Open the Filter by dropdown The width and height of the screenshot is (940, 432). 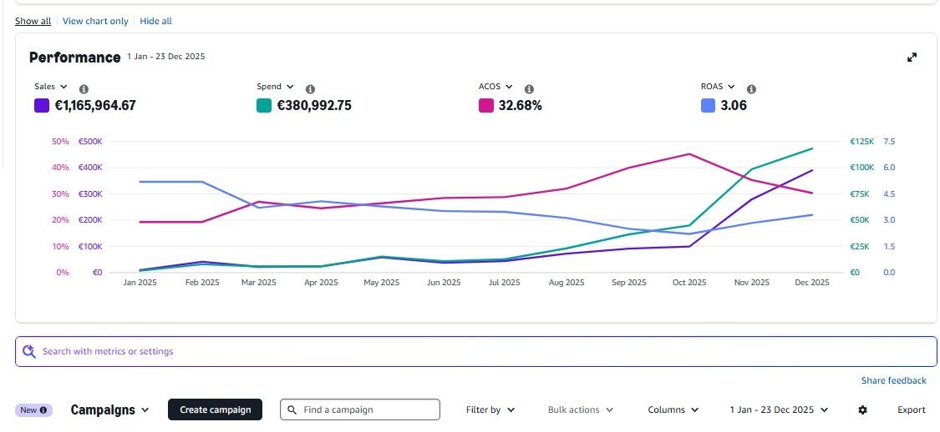click(x=490, y=409)
